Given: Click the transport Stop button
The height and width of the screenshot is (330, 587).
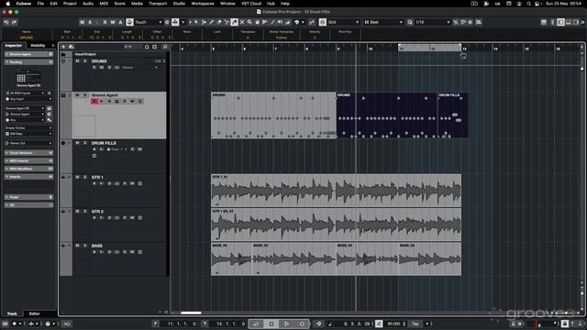Looking at the screenshot, I should tap(271, 324).
